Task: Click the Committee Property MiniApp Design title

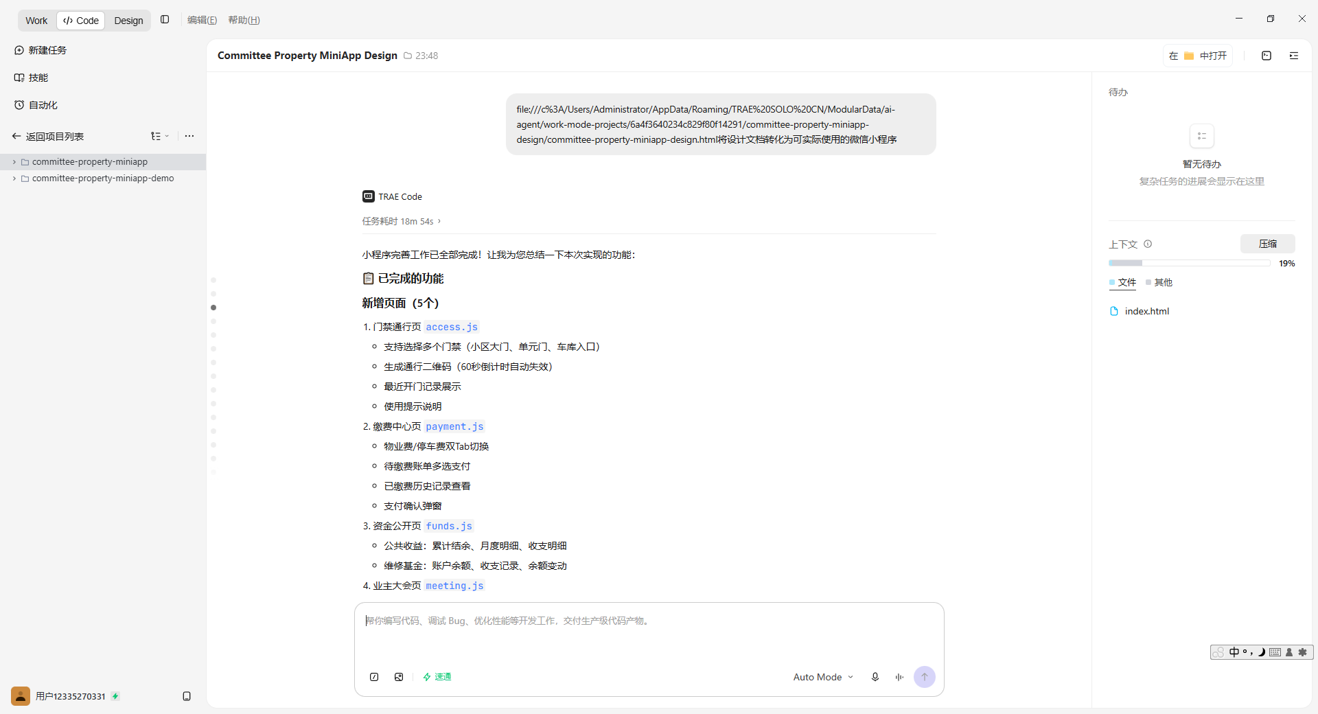Action: (308, 56)
